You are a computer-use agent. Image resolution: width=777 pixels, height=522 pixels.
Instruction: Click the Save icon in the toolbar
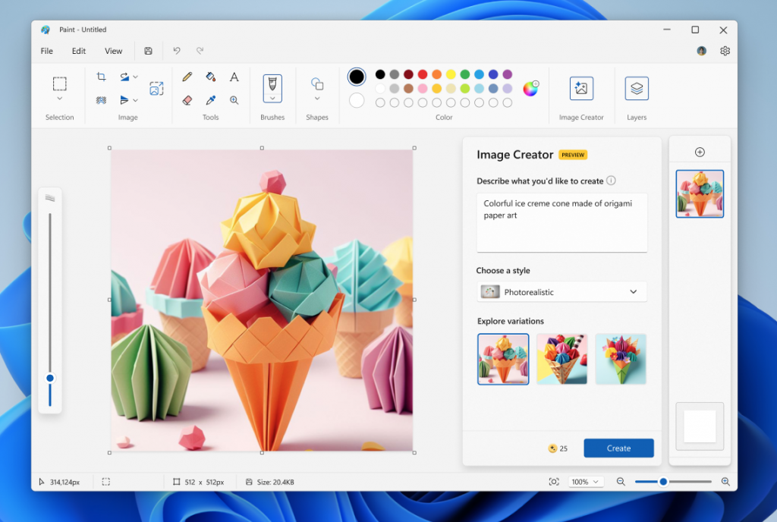tap(148, 51)
